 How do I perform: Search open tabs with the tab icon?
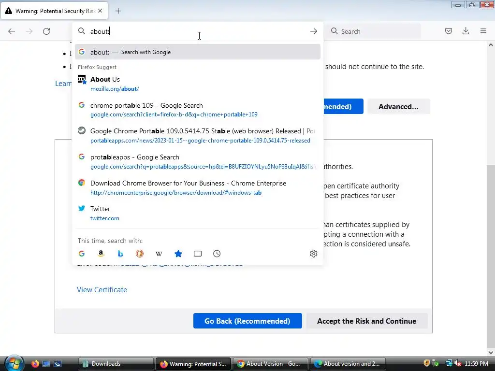(198, 254)
